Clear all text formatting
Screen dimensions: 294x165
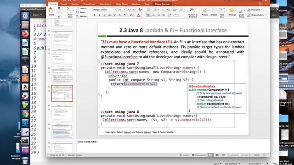click(x=140, y=10)
